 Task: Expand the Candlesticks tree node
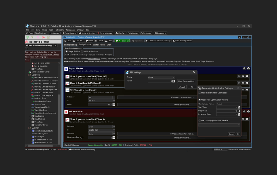30,116
